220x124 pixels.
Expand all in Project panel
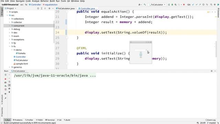42,8
